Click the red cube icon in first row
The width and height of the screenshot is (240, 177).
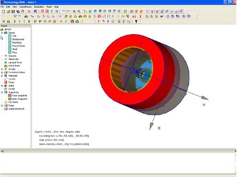[x=136, y=12]
